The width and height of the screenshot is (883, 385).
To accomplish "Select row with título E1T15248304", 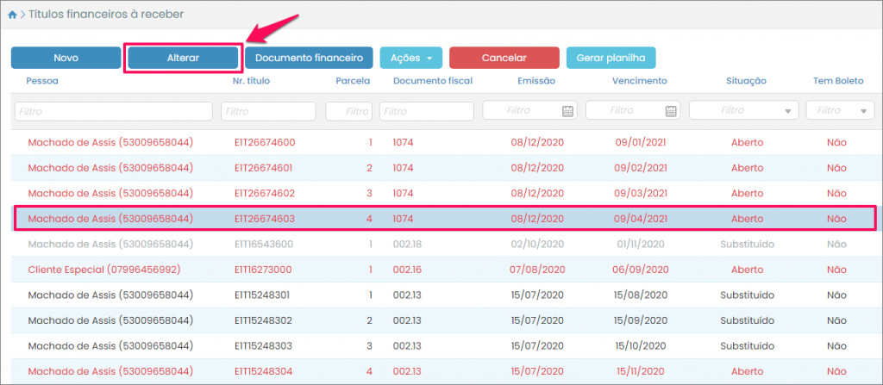I will tap(264, 370).
